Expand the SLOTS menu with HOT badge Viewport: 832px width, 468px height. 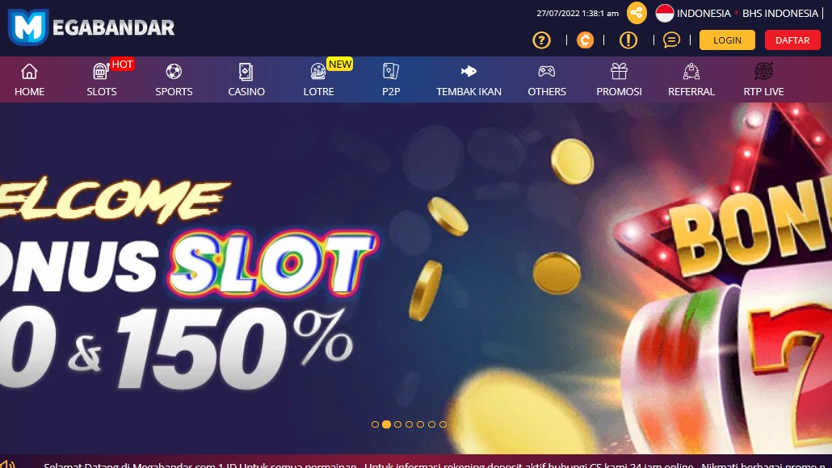click(102, 80)
